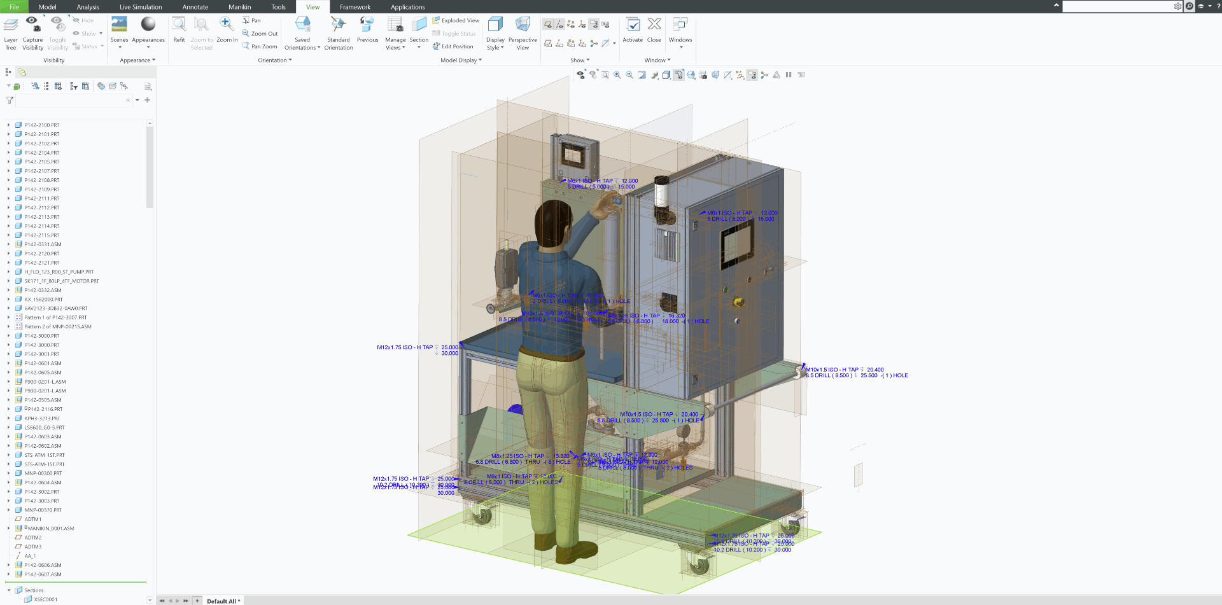
Task: Expand P142-2100.PRT tree node
Action: pos(8,125)
